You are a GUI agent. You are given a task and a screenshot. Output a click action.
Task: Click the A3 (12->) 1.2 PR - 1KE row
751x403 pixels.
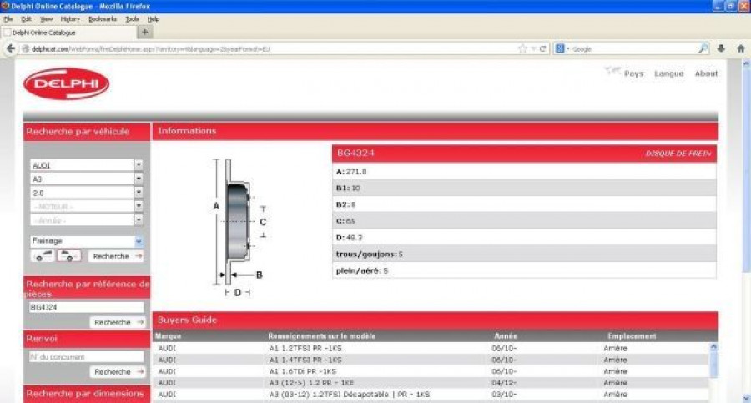431,383
